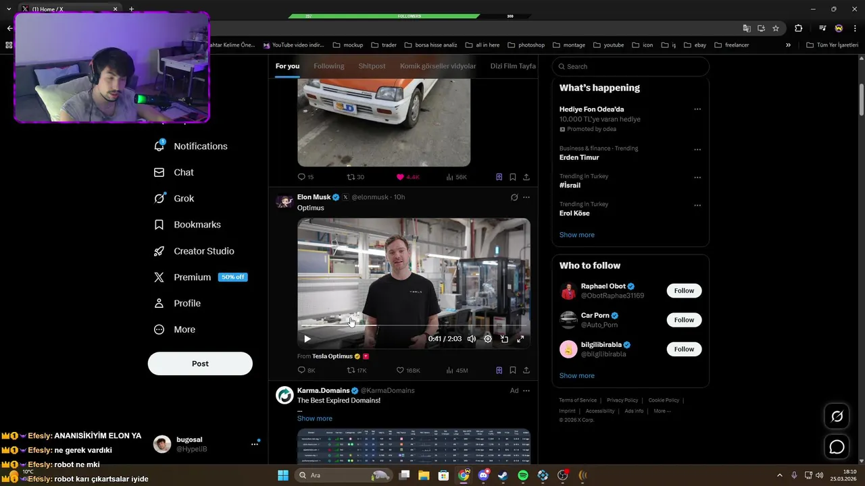Open the Chrome extensions puzzle icon
Screen dimensions: 865x486
click(x=798, y=28)
